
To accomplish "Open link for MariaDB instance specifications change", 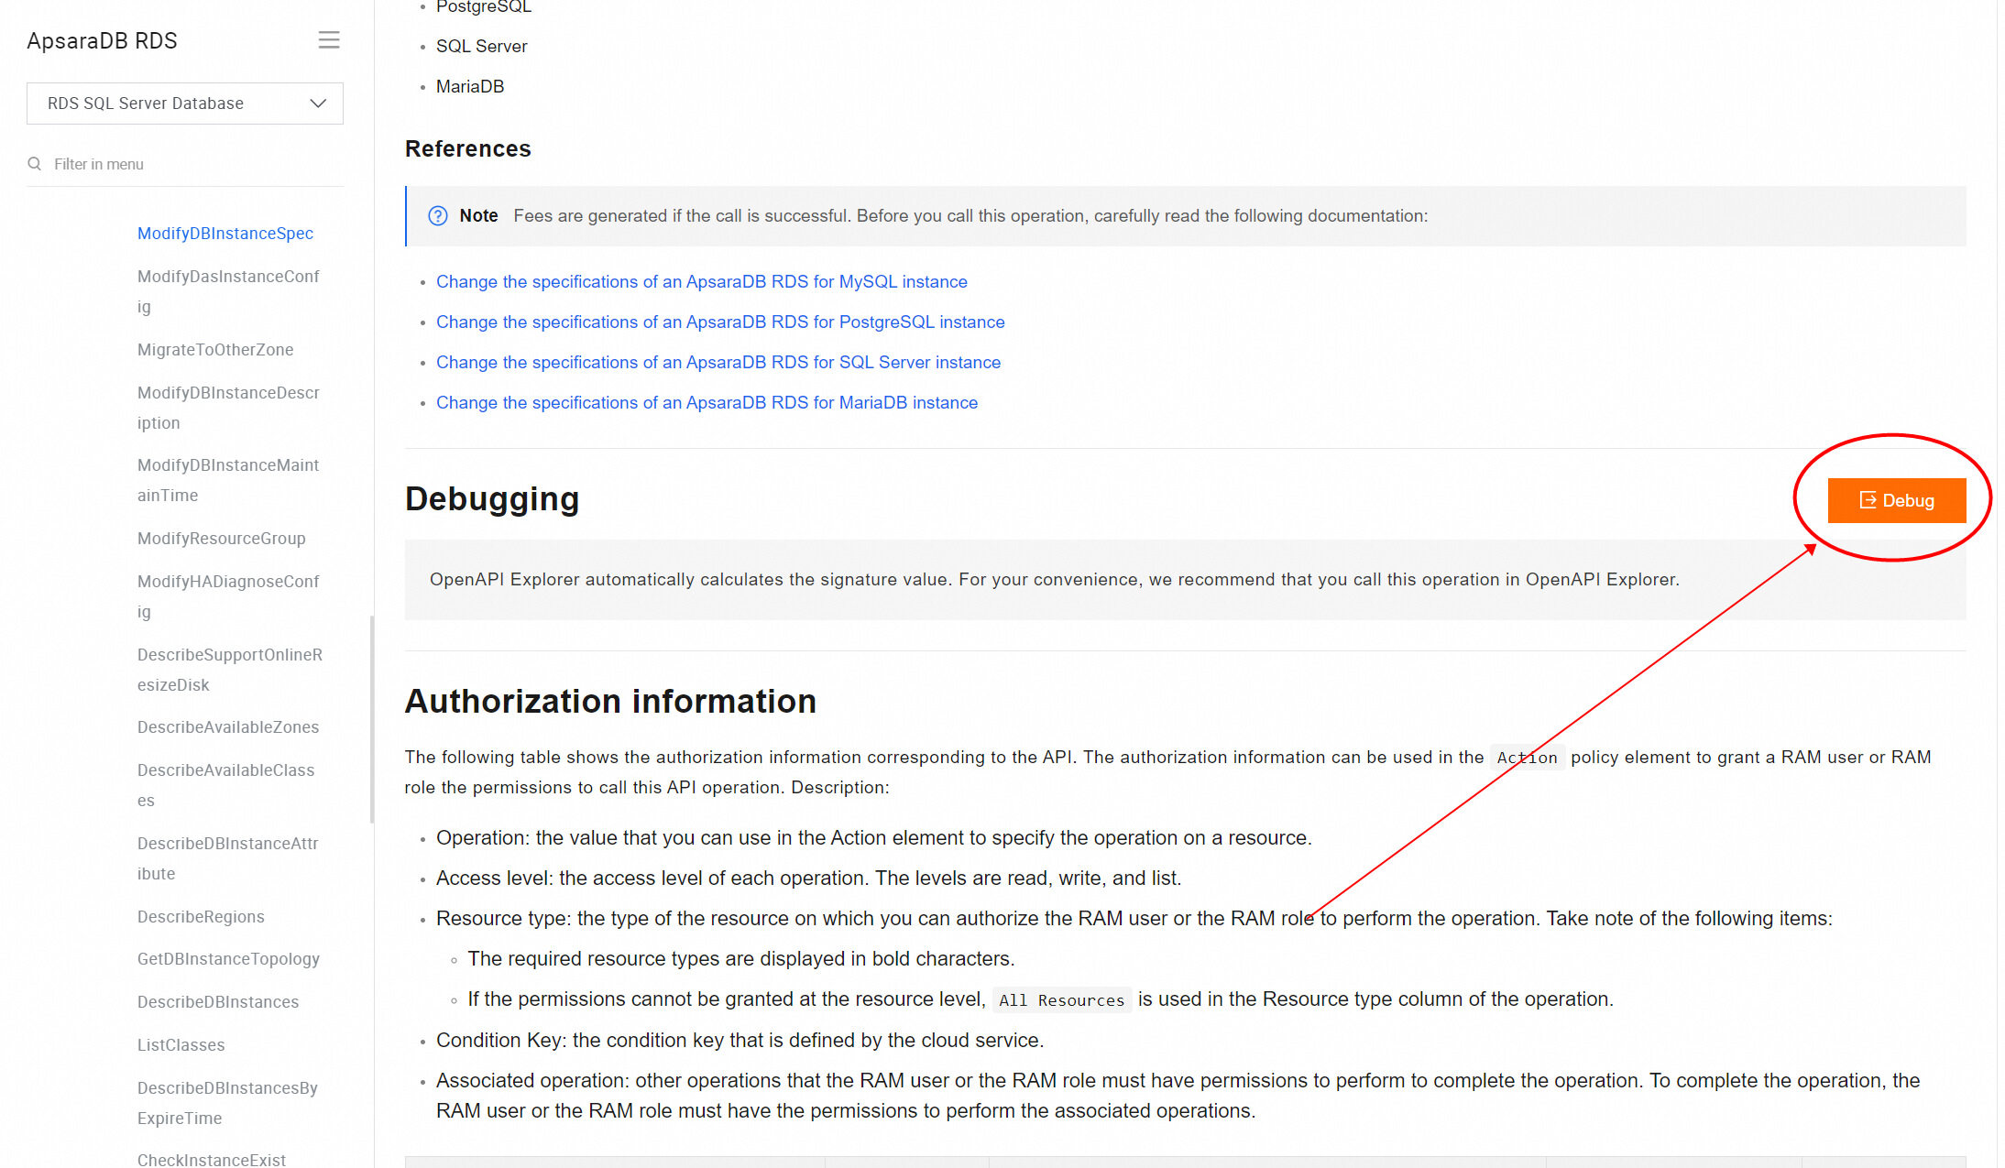I will 707,403.
